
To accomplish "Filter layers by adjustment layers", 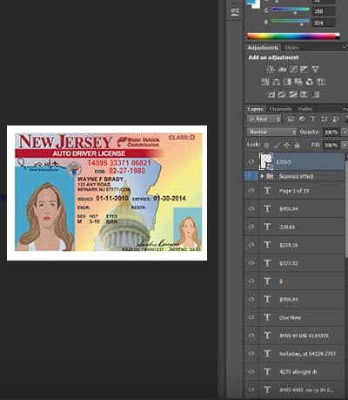I will [x=302, y=119].
